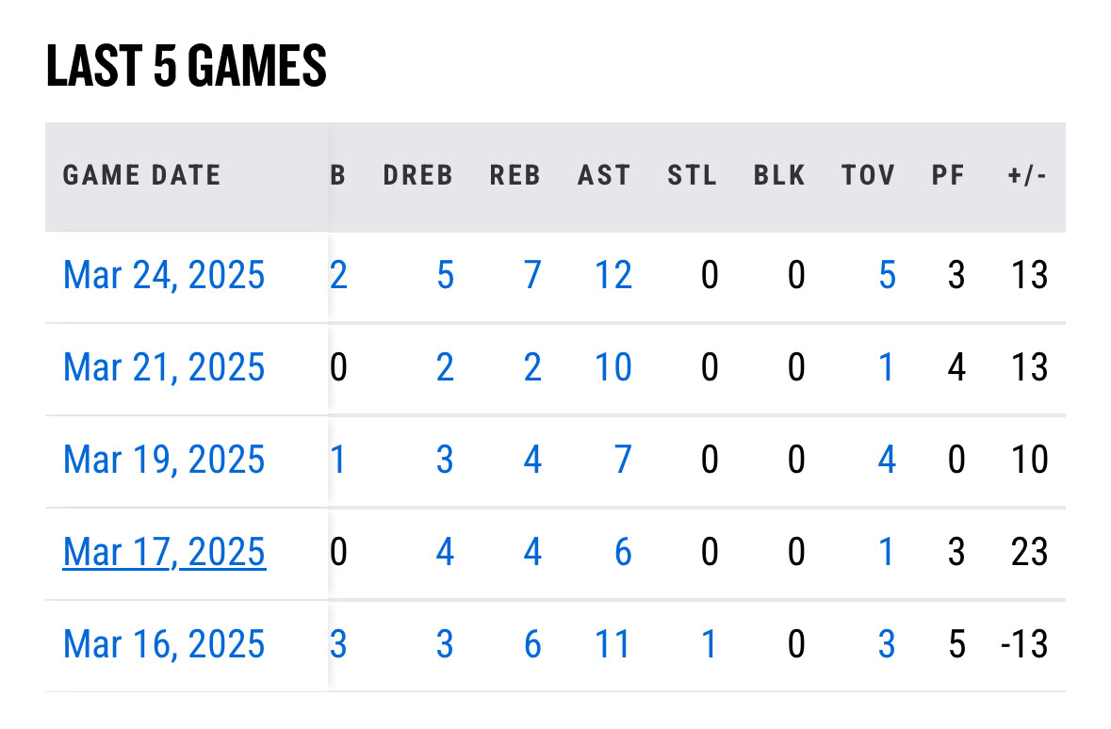
Task: Open the Mar 21, 2025 game link
Action: (x=164, y=367)
